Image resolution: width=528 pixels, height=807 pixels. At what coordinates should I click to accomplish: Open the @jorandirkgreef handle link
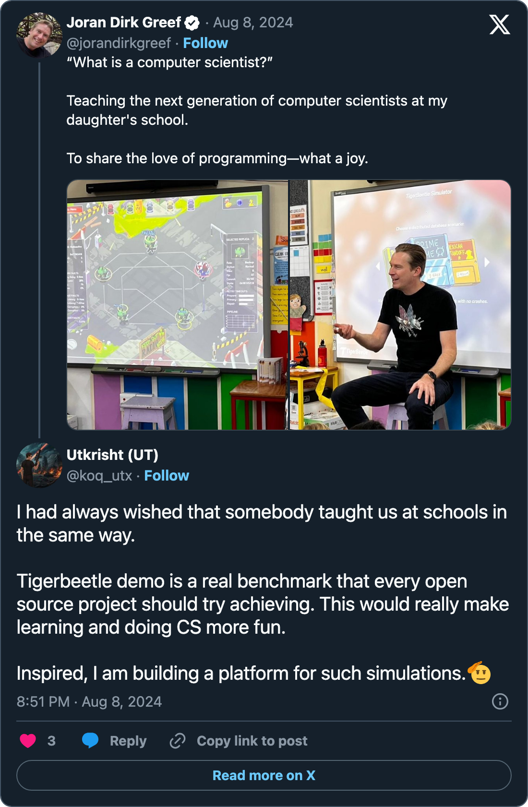(x=119, y=43)
